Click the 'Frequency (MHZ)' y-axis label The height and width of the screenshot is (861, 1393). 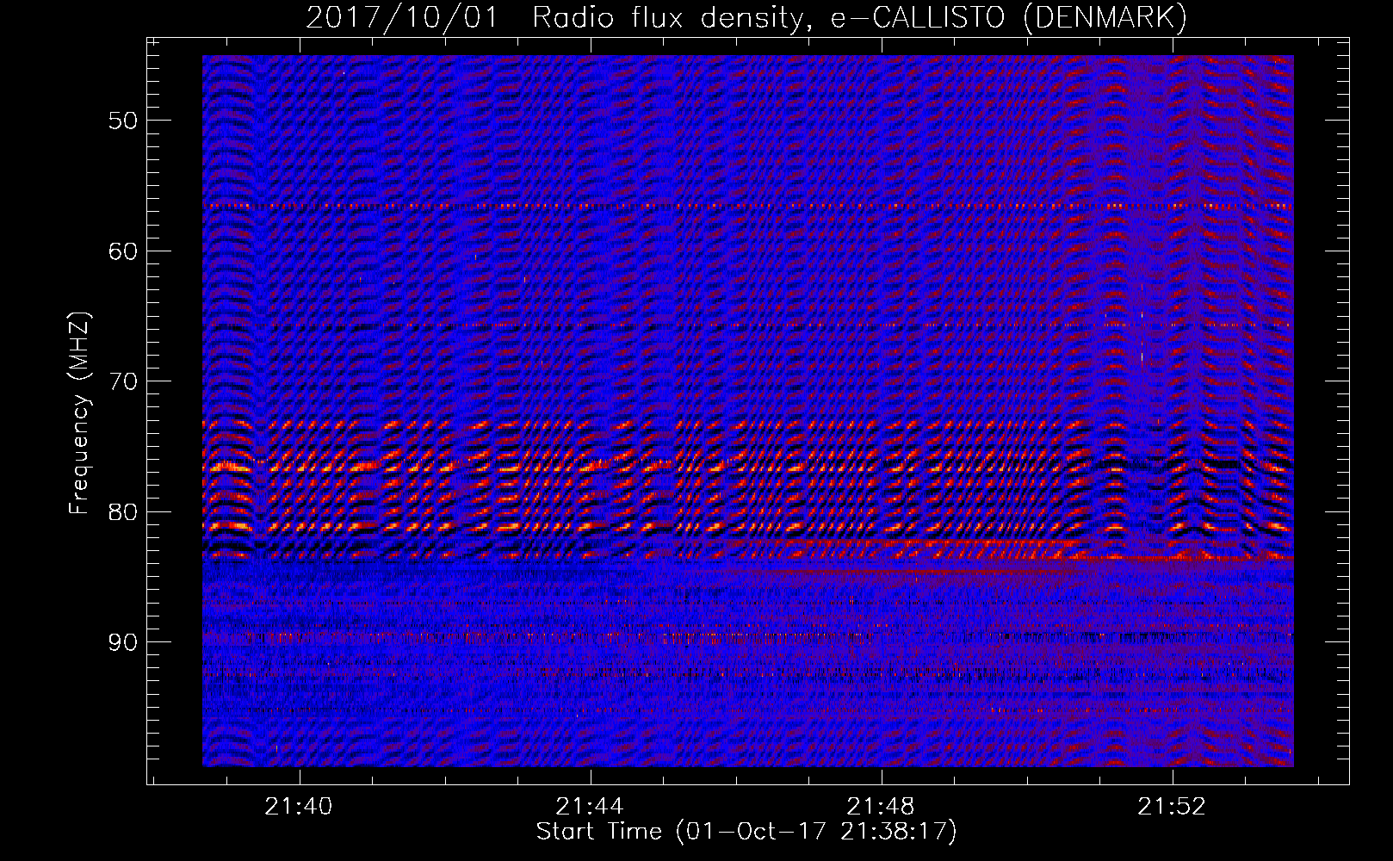79,413
